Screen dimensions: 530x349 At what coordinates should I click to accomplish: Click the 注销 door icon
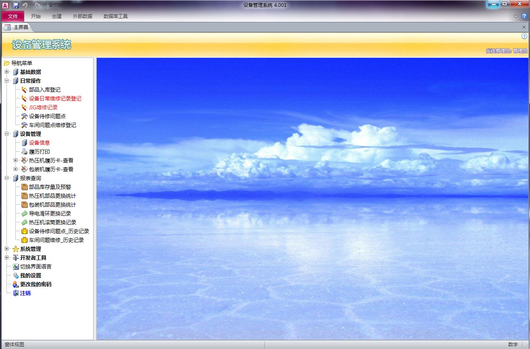[16, 293]
